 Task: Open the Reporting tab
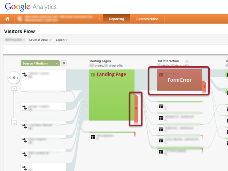coord(117,19)
